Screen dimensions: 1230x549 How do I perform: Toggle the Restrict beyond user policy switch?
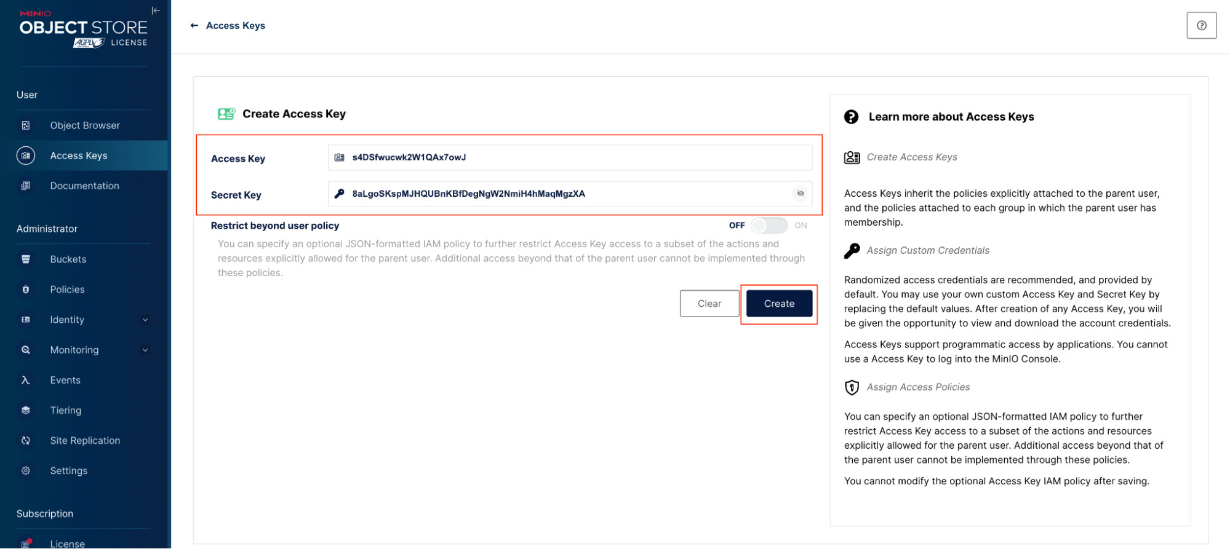tap(769, 226)
